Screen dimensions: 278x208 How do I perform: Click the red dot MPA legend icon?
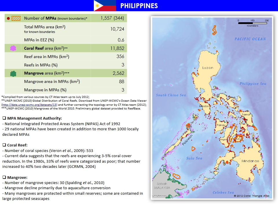pos(8,18)
